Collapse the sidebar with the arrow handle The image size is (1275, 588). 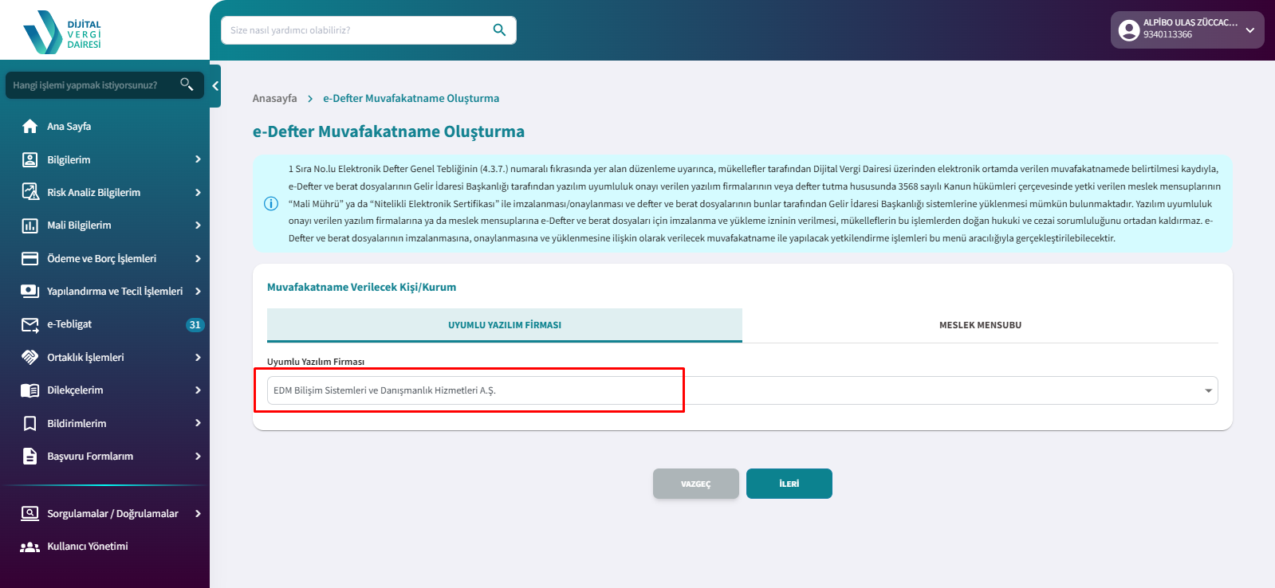pyautogui.click(x=215, y=85)
